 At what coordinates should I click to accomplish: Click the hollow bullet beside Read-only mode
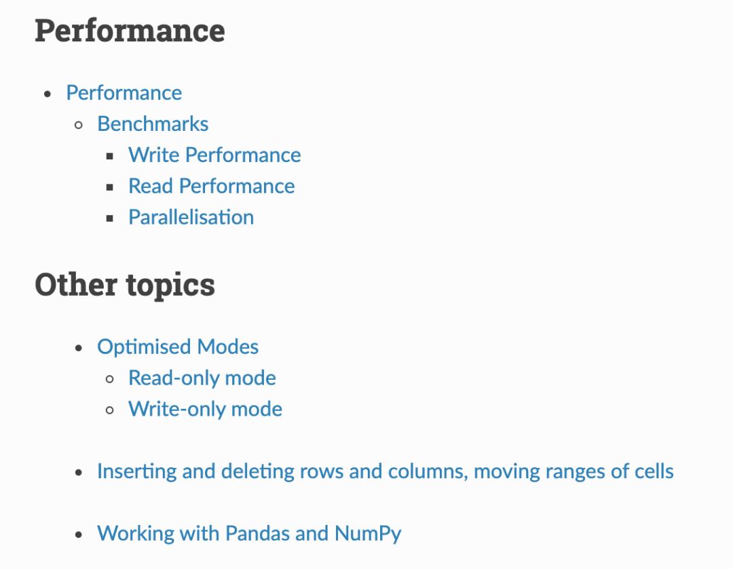point(110,379)
